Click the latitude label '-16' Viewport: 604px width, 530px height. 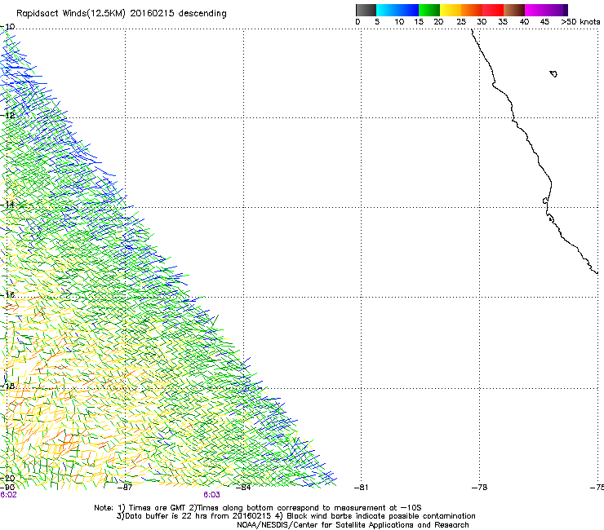[7, 295]
